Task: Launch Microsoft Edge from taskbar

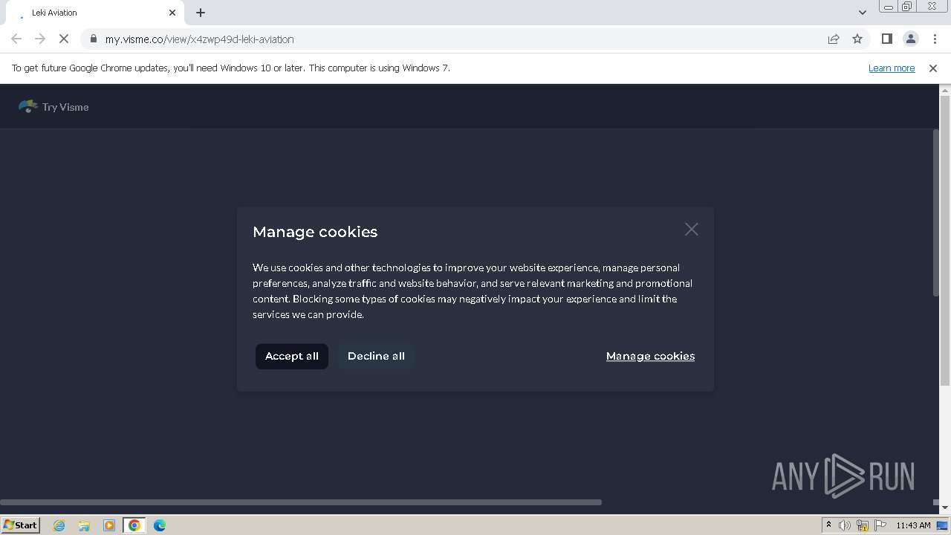Action: coord(160,525)
